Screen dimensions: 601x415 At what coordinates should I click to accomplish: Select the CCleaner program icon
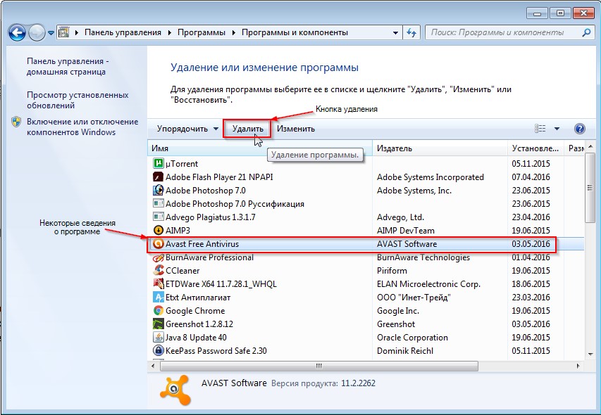pyautogui.click(x=159, y=271)
